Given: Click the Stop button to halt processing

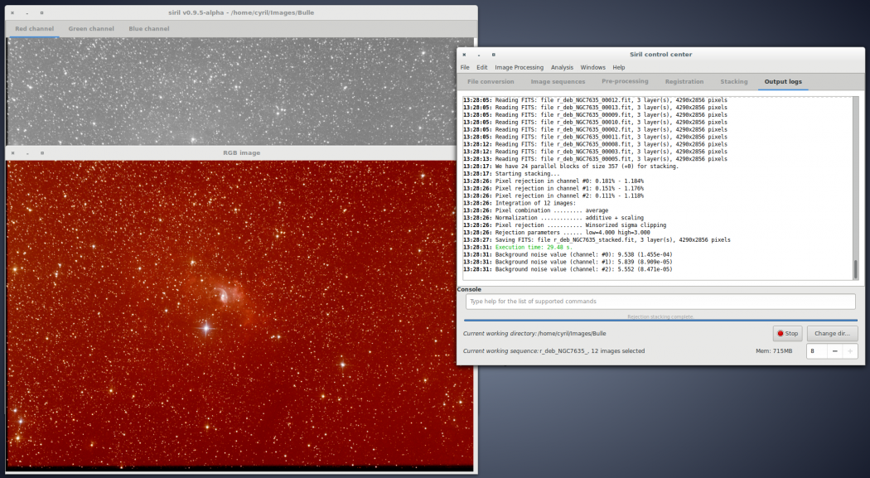Looking at the screenshot, I should click(x=787, y=333).
